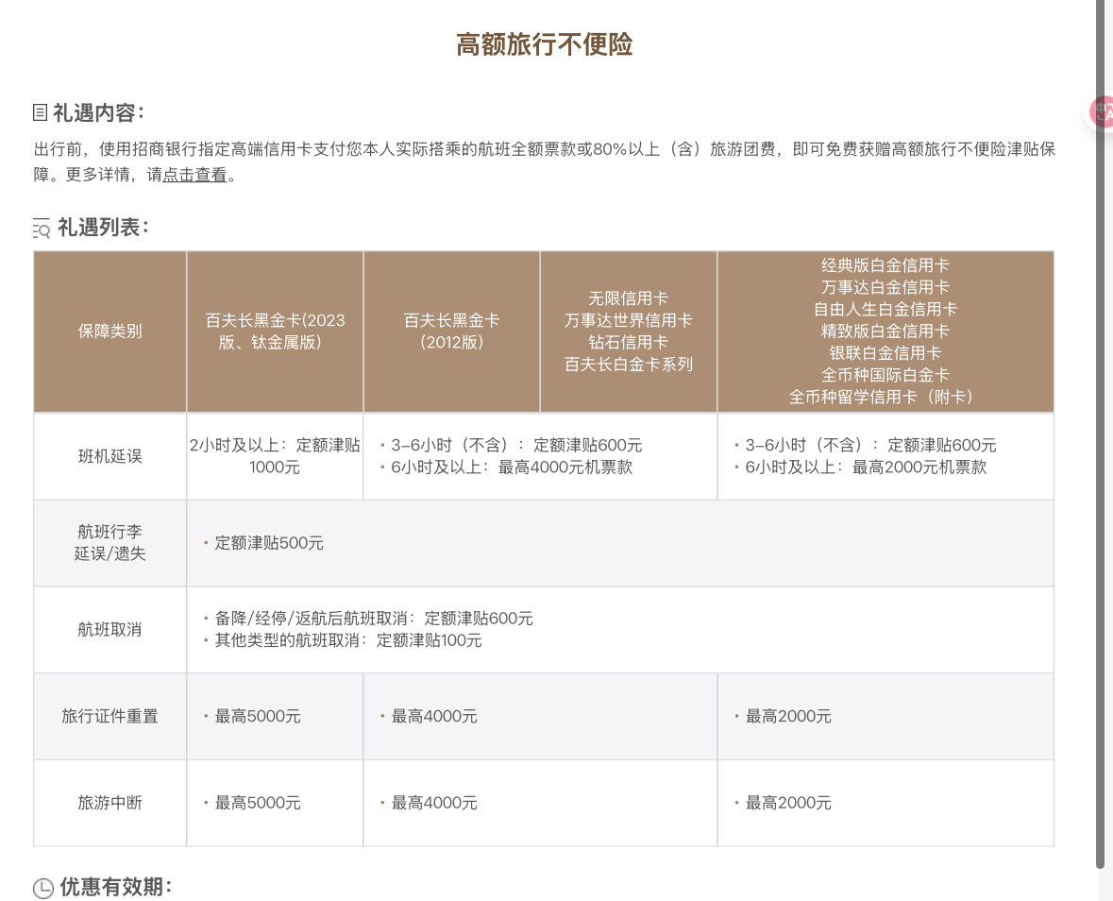The width and height of the screenshot is (1113, 901).
Task: Click 定额津贴600元 line above 最高4000元机票款
Action: (x=516, y=445)
